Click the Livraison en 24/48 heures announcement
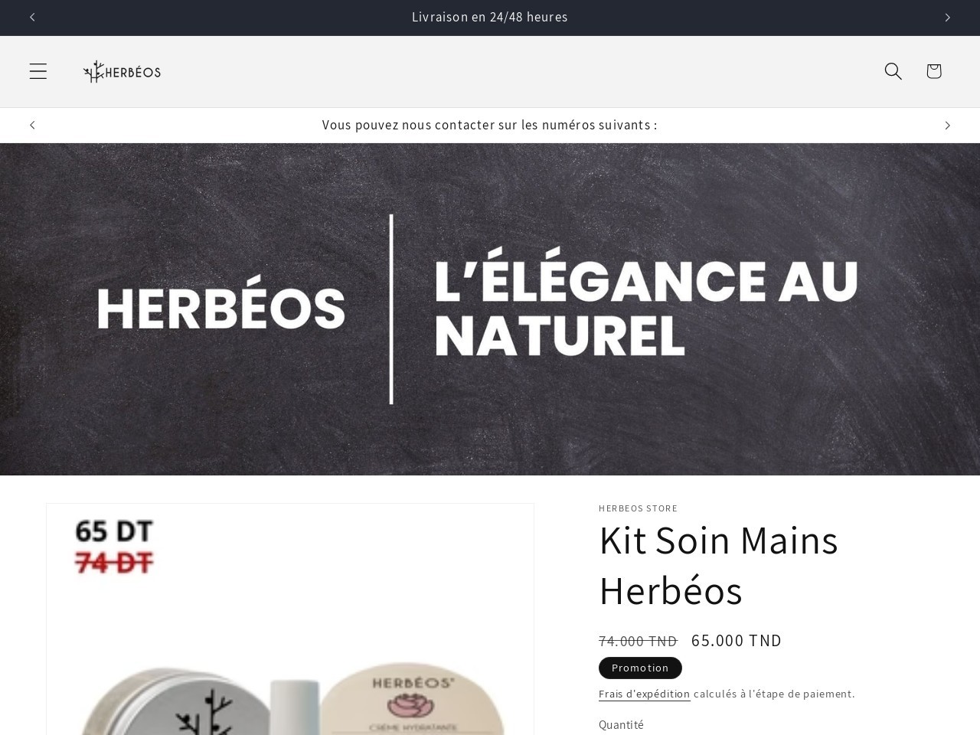Image resolution: width=980 pixels, height=735 pixels. pos(490,17)
